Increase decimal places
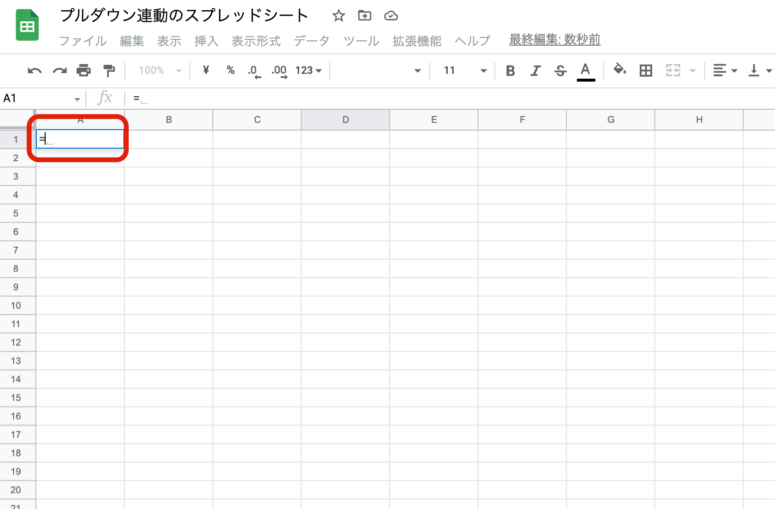Viewport: 775px width, 509px height. click(279, 71)
